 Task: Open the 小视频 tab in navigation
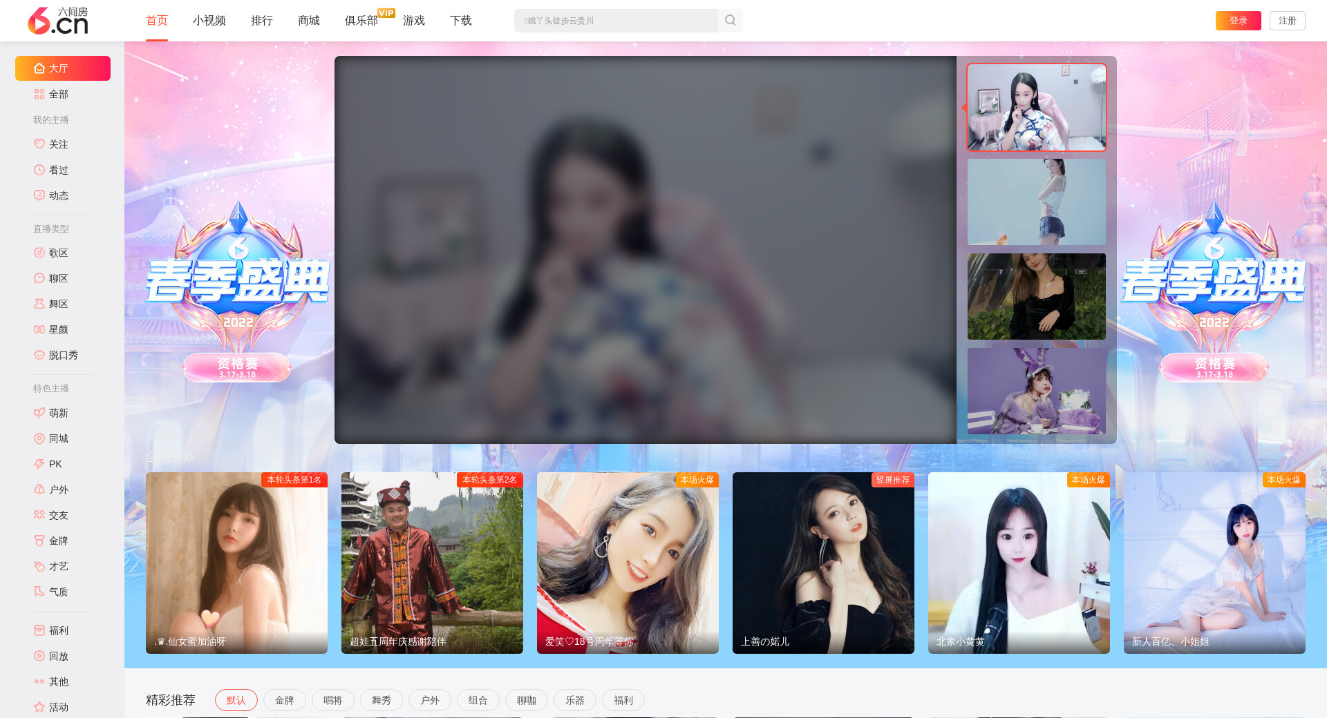tap(209, 21)
